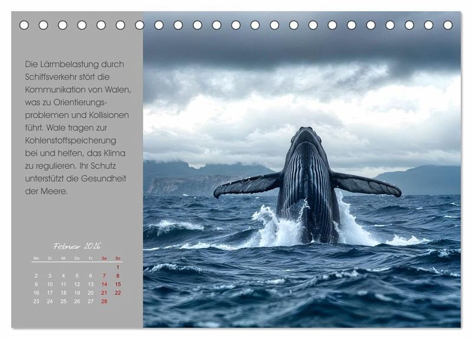Click the leftmost binding hole at the top
472x339 pixels.
coord(24,25)
